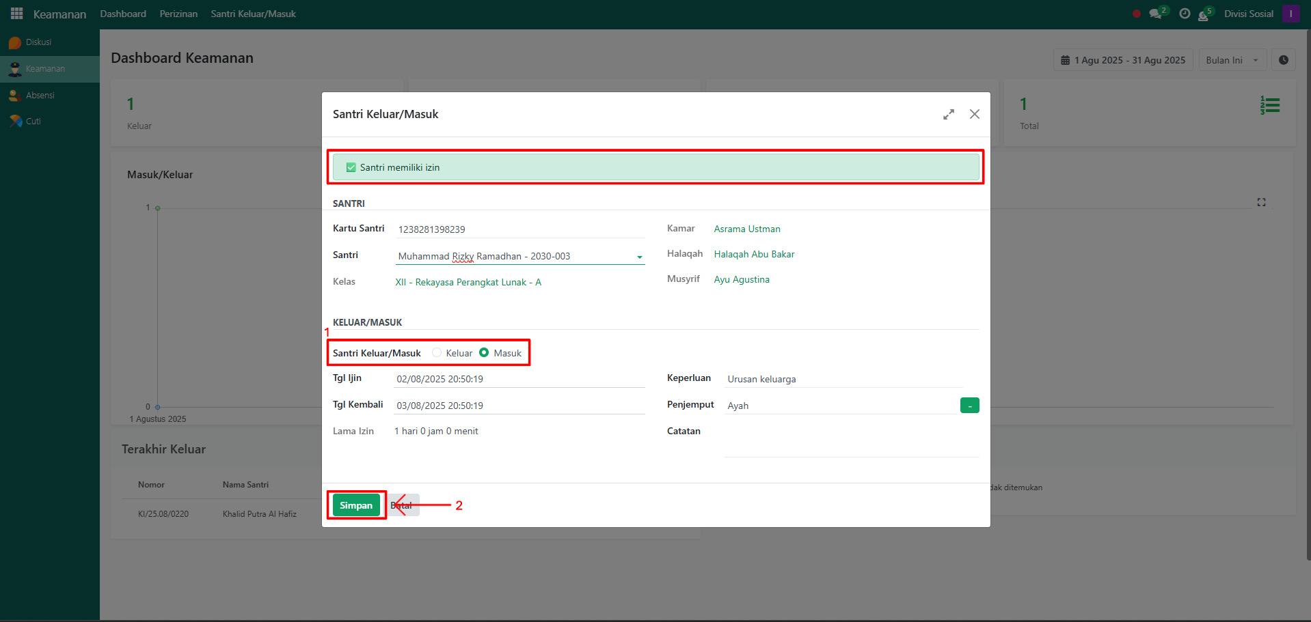The width and height of the screenshot is (1311, 622).
Task: Open the 1 Agu 2025 date range picker
Action: [x=1122, y=60]
